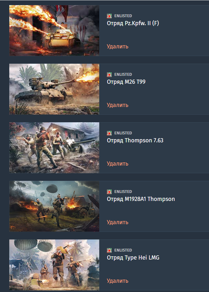This screenshot has width=209, height=292.
Task: Click Удалить for Отряд Type Hei LMG
Action: [x=117, y=281]
